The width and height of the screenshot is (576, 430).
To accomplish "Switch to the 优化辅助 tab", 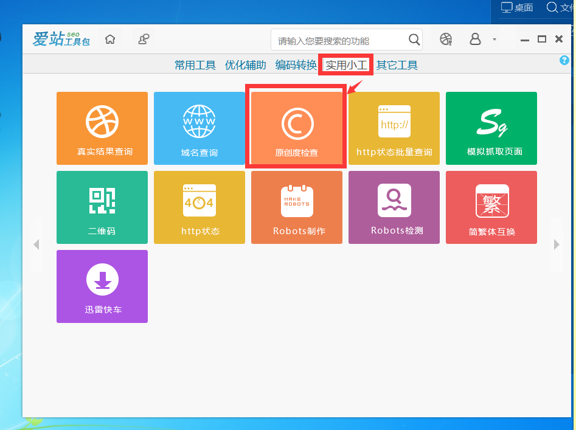I will coord(245,65).
